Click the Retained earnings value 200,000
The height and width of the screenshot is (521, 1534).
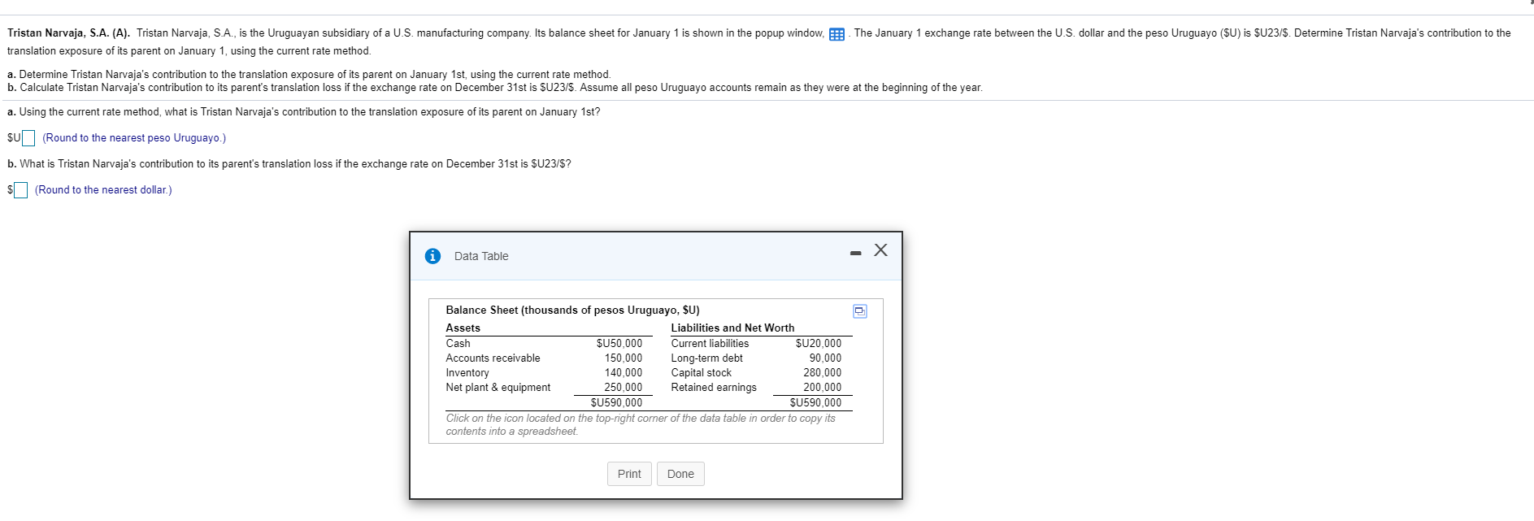click(x=823, y=388)
